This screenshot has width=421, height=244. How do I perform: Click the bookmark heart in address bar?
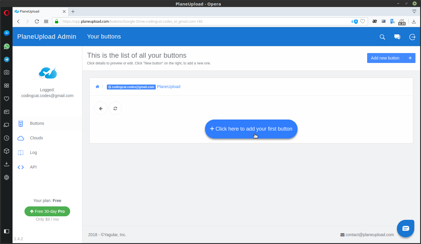(362, 21)
